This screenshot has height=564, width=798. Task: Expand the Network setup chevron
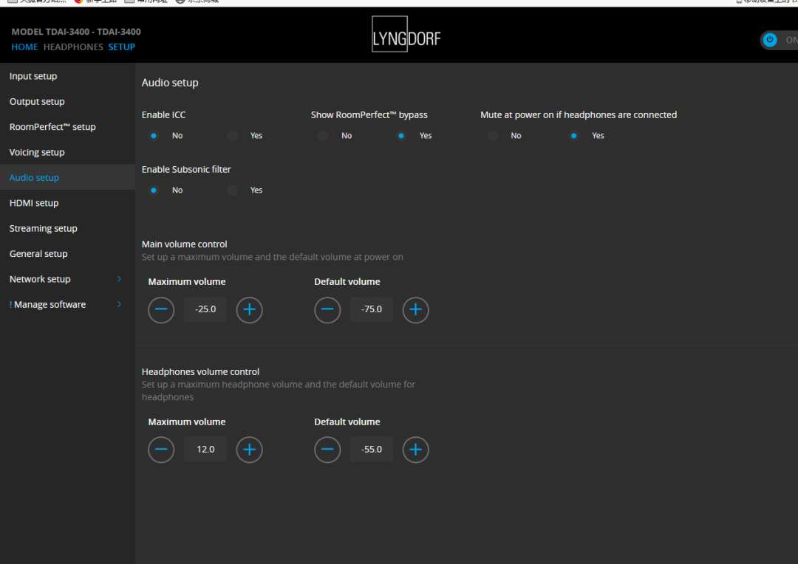(x=119, y=279)
